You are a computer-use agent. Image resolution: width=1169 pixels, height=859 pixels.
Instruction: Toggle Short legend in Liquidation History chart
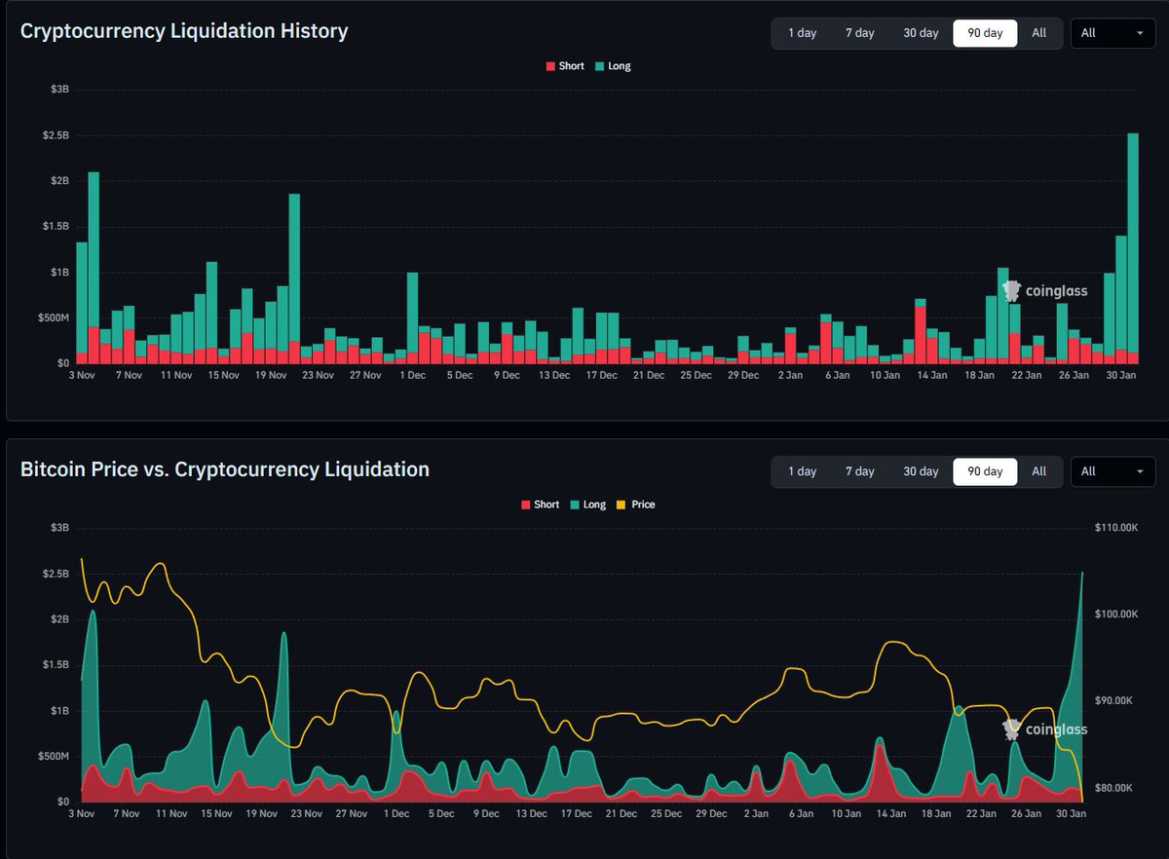pos(565,66)
